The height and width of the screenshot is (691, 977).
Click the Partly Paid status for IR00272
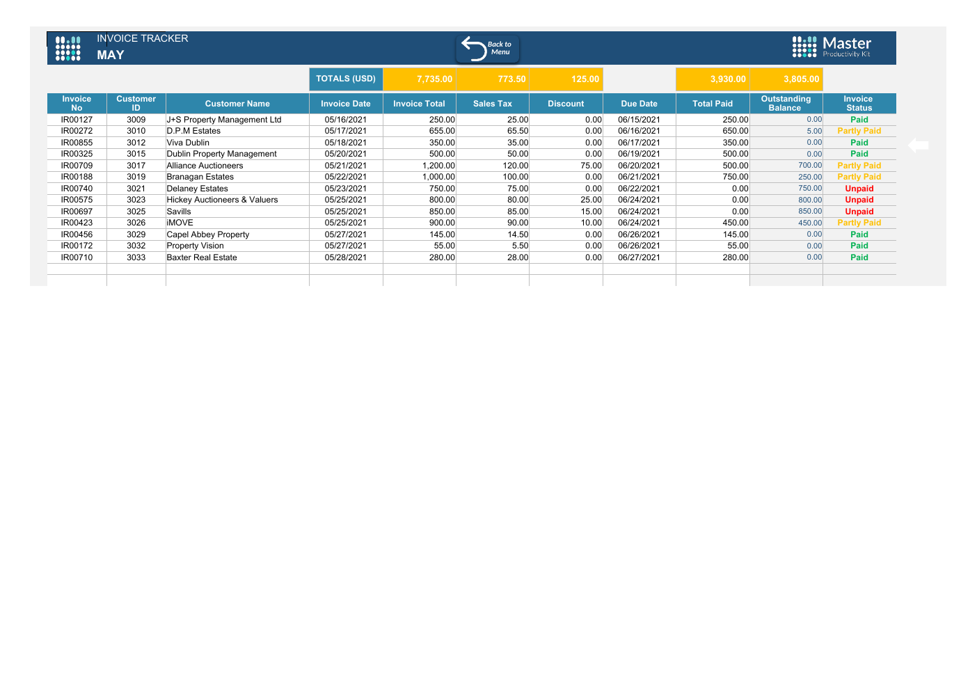859,131
